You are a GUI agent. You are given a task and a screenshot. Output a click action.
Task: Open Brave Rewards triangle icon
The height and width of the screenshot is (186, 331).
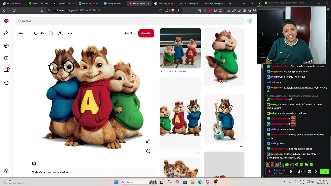(x=178, y=10)
